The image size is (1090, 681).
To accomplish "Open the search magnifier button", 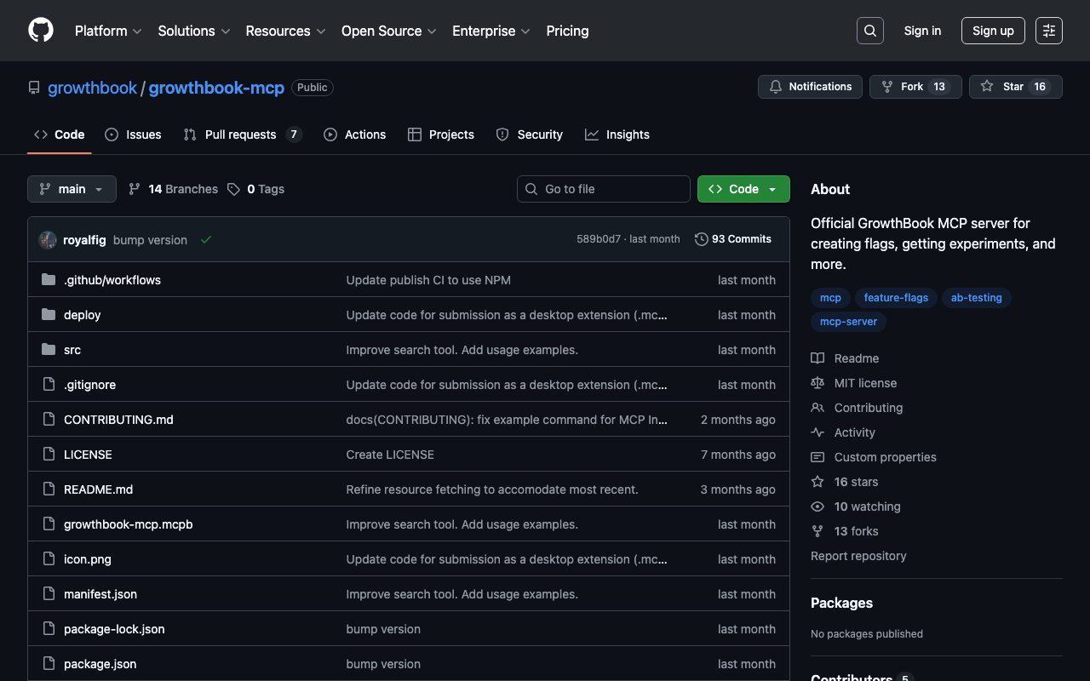I will tap(869, 31).
